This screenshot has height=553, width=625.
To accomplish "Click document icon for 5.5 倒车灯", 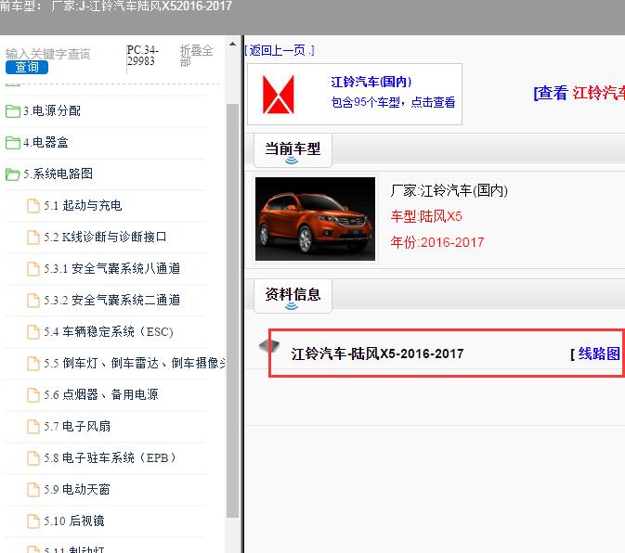I will click(x=33, y=363).
